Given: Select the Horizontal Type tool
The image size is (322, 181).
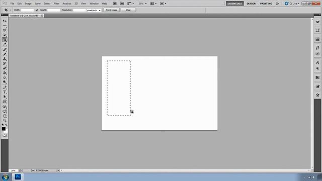Looking at the screenshot, I should pos(5,92).
